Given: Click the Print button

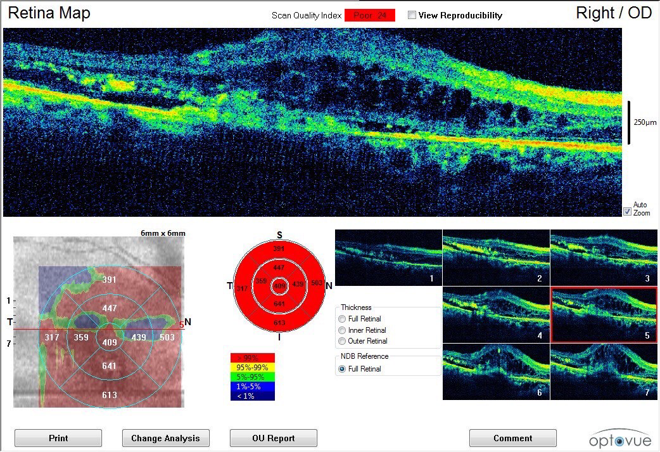Looking at the screenshot, I should (x=58, y=437).
